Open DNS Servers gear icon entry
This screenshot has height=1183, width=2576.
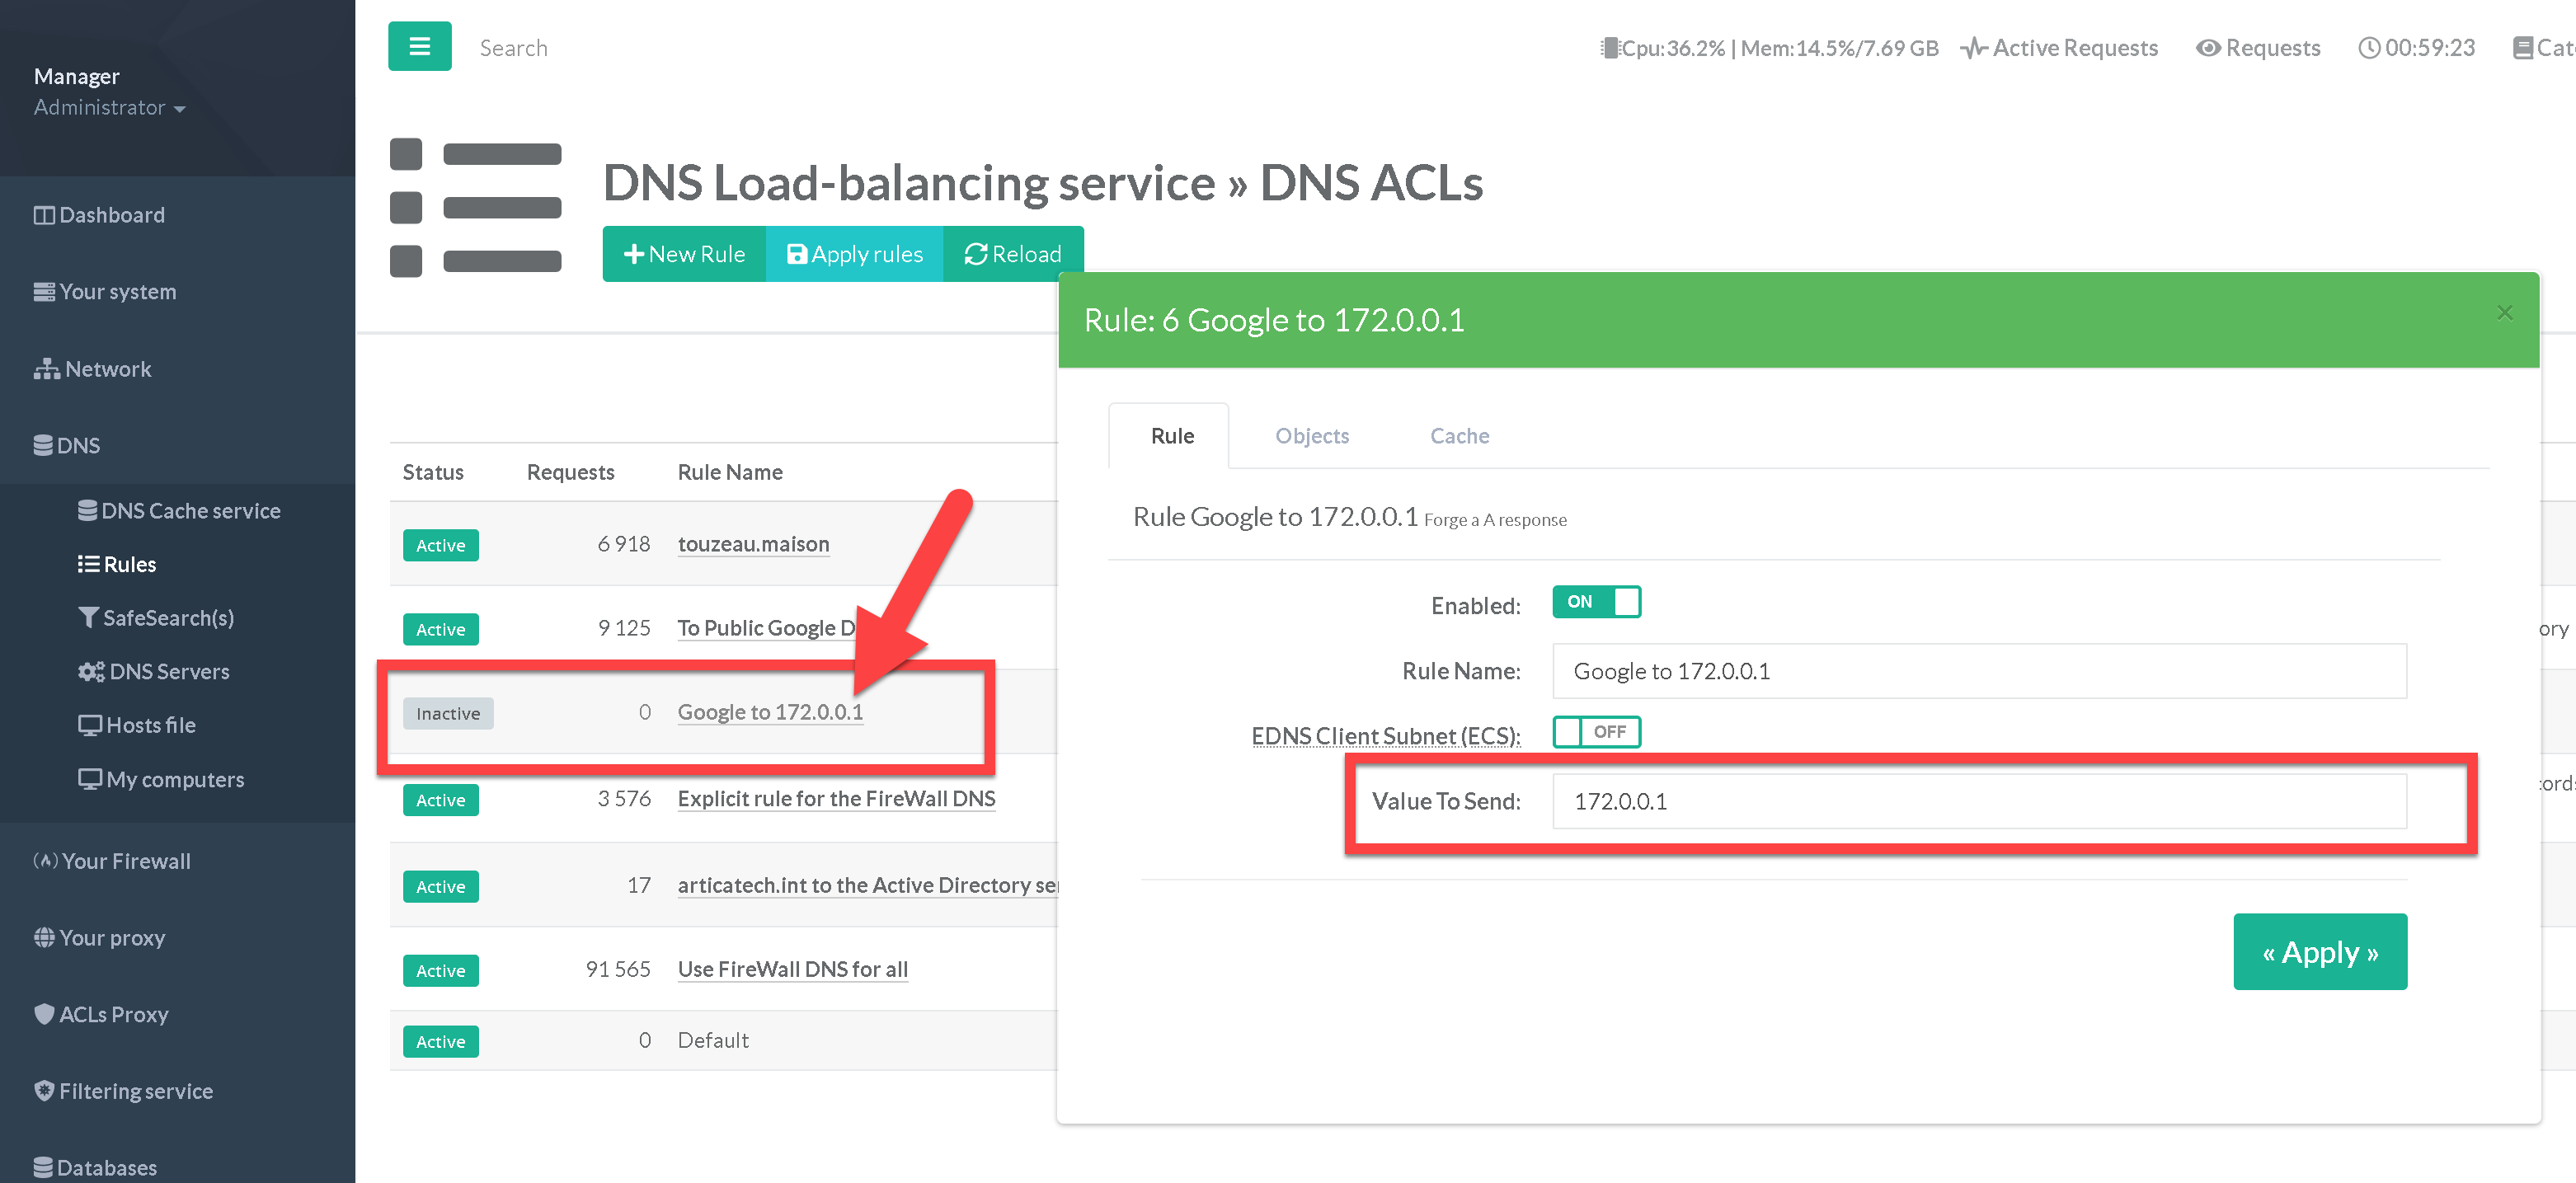[x=91, y=672]
